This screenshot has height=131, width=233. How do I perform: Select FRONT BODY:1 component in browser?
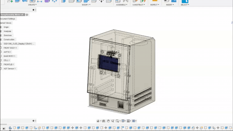[10, 48]
